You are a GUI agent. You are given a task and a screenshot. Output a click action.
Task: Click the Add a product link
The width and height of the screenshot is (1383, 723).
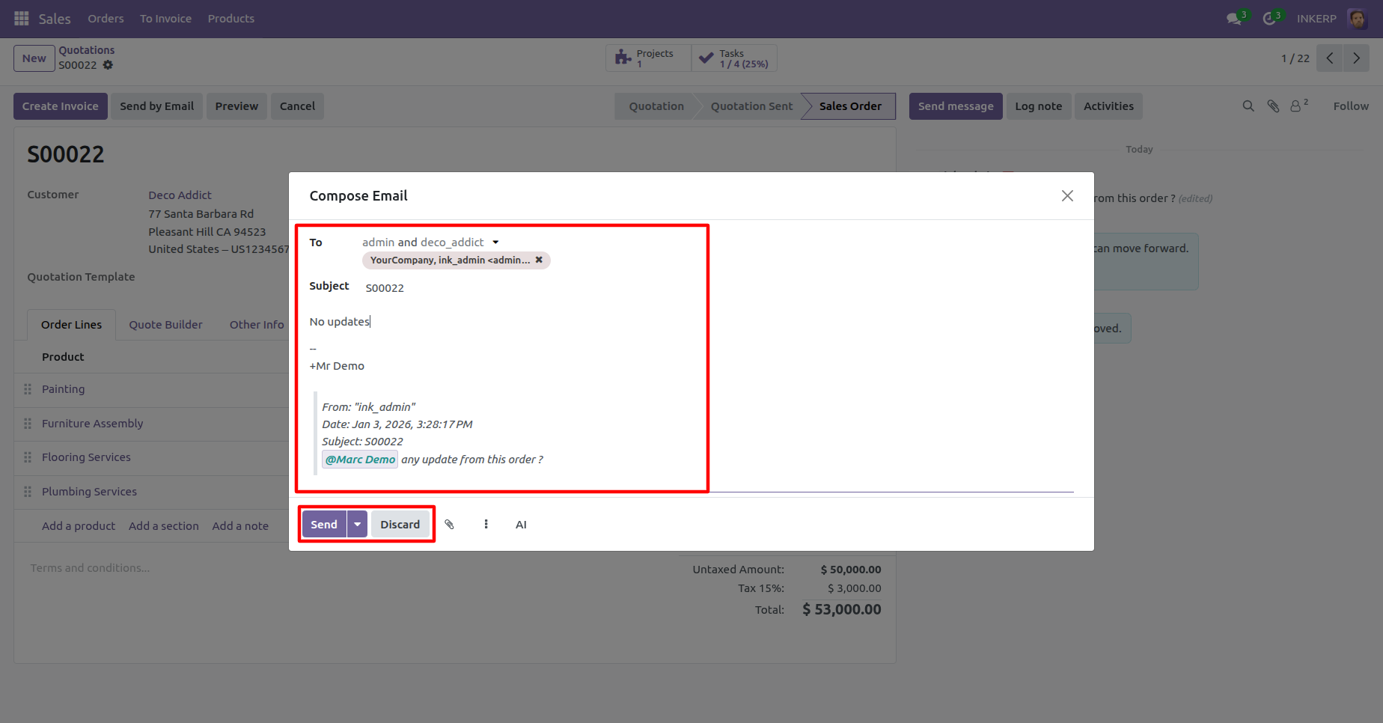pos(79,526)
